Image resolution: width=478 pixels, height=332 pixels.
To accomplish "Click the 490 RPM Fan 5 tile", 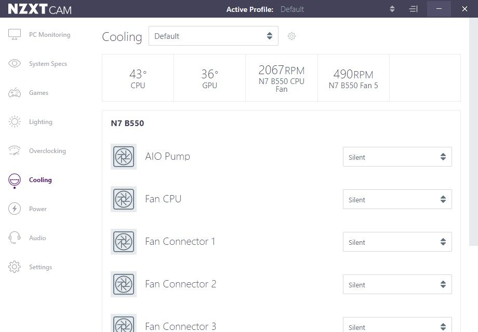I will coord(353,78).
